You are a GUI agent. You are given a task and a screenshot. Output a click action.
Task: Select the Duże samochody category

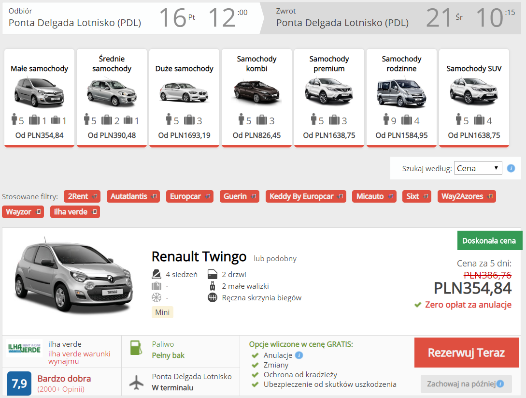tap(184, 98)
